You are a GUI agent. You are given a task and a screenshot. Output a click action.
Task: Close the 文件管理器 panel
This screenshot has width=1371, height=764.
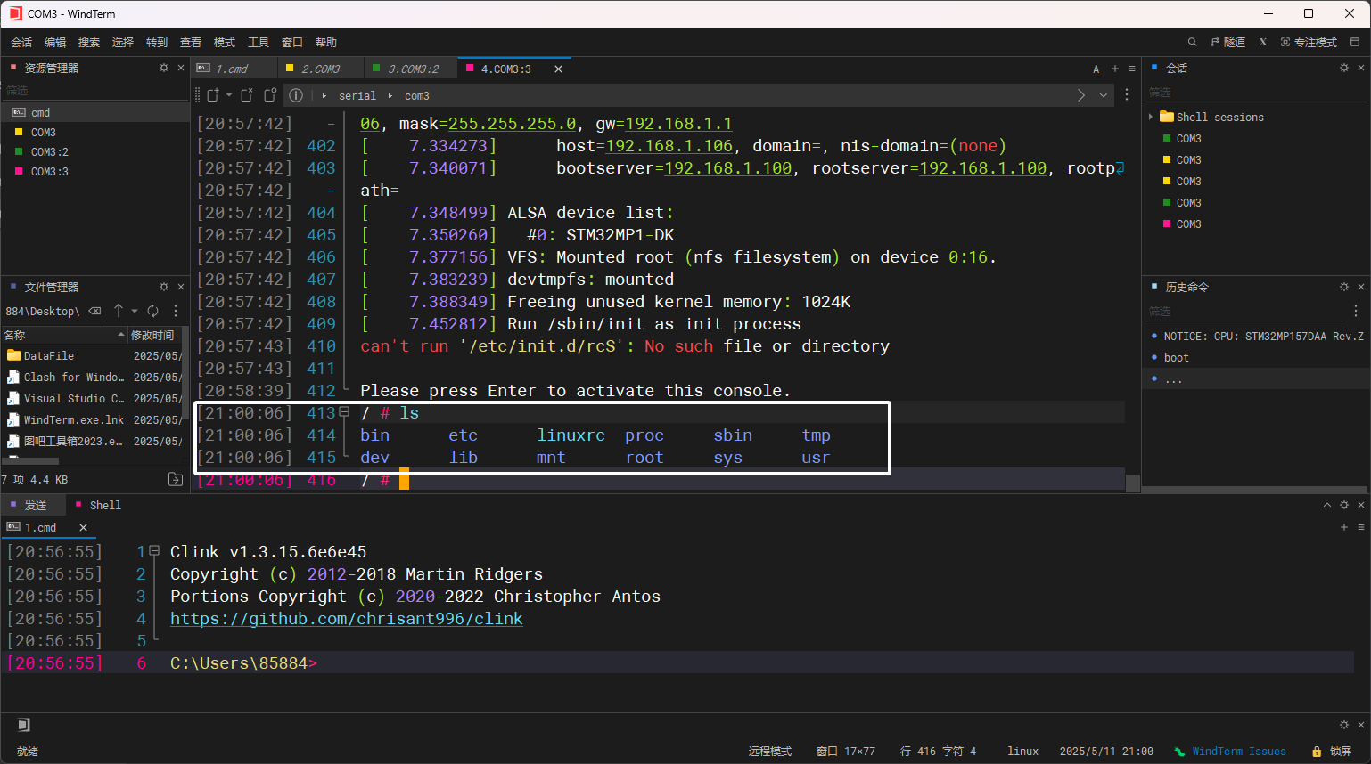(181, 287)
